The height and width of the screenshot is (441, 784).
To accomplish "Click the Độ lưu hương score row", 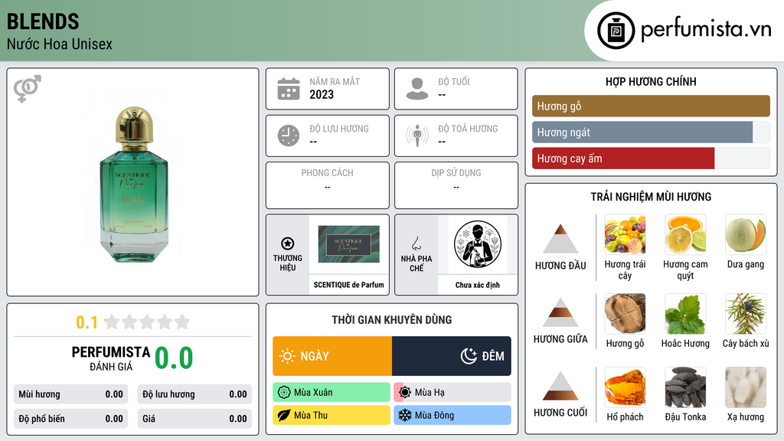I will point(194,394).
